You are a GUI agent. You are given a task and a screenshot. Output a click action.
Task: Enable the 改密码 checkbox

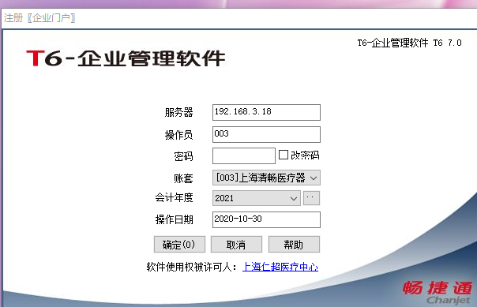(x=284, y=155)
